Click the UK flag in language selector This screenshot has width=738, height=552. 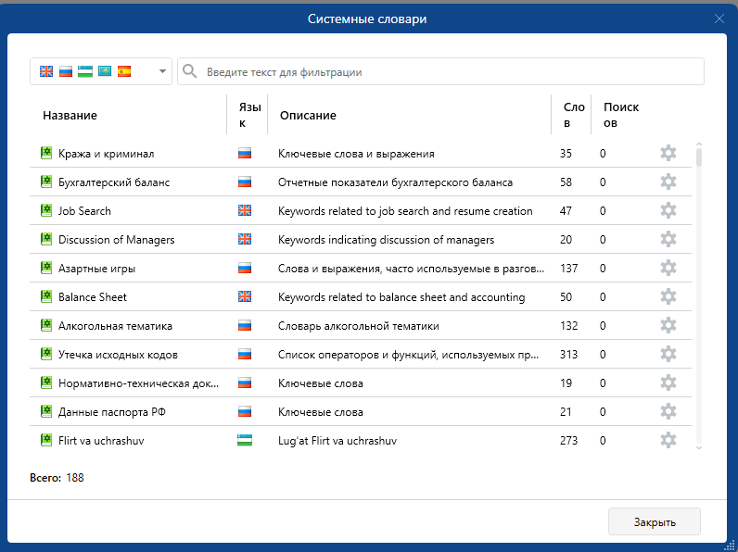(x=46, y=71)
